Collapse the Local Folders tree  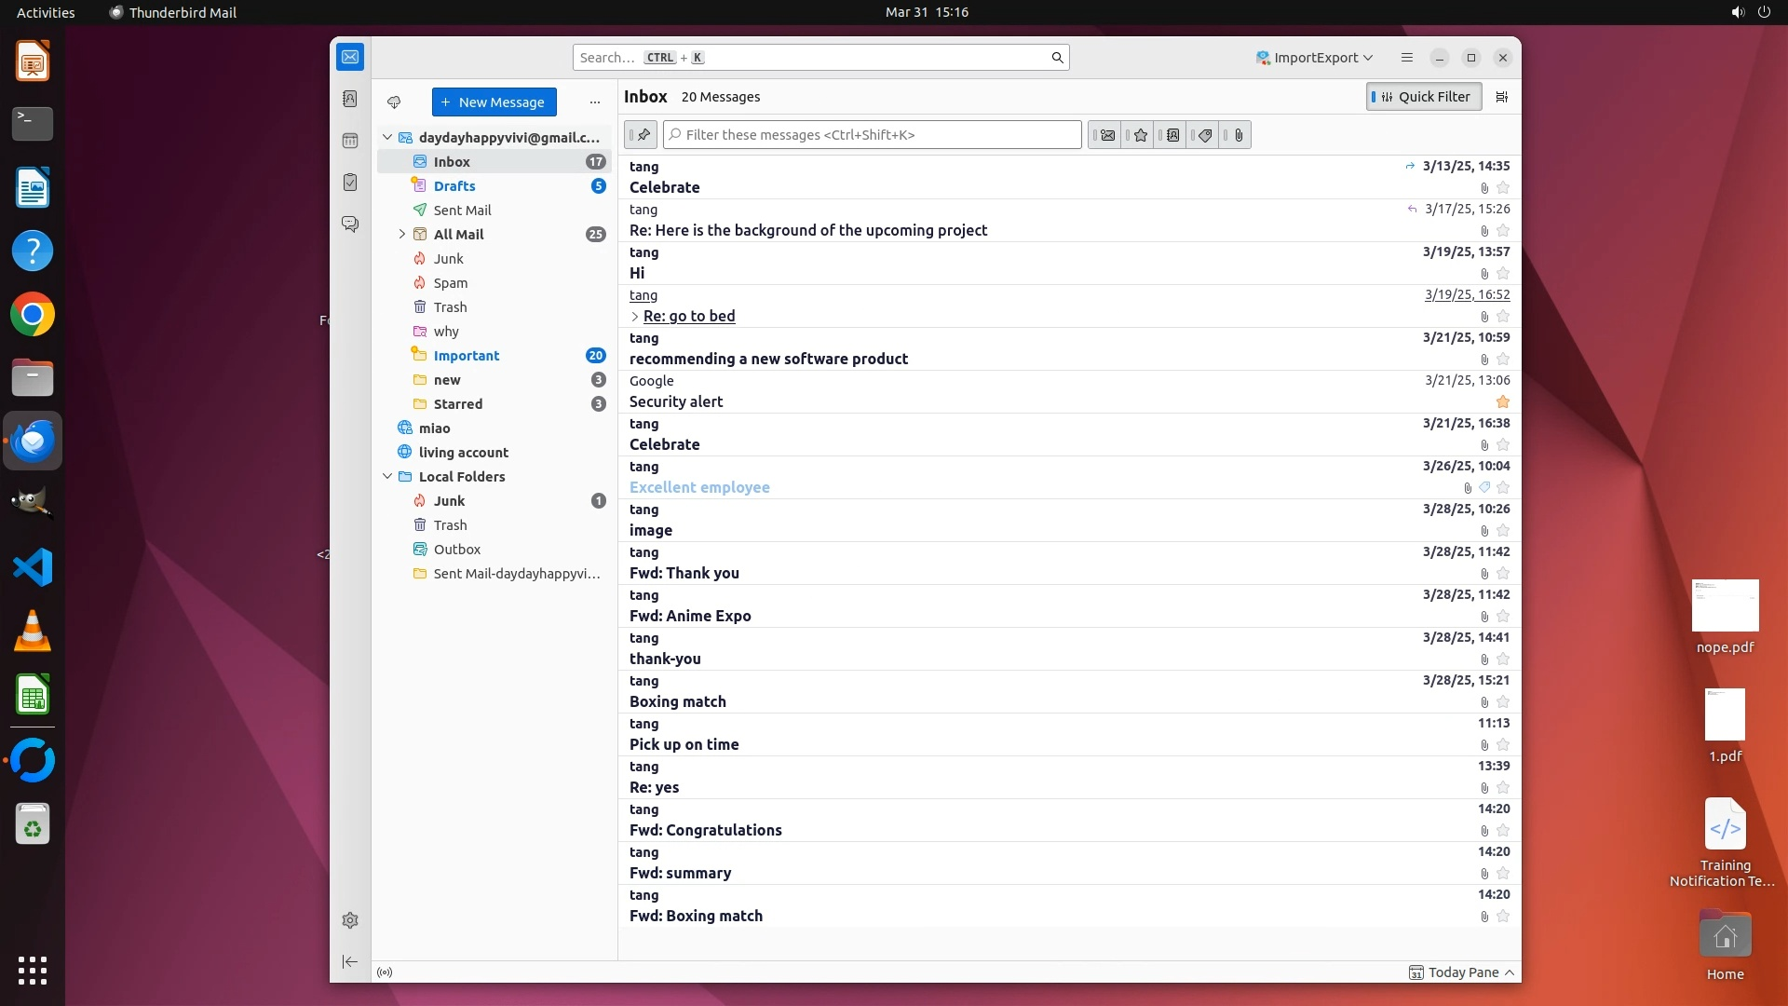(387, 477)
